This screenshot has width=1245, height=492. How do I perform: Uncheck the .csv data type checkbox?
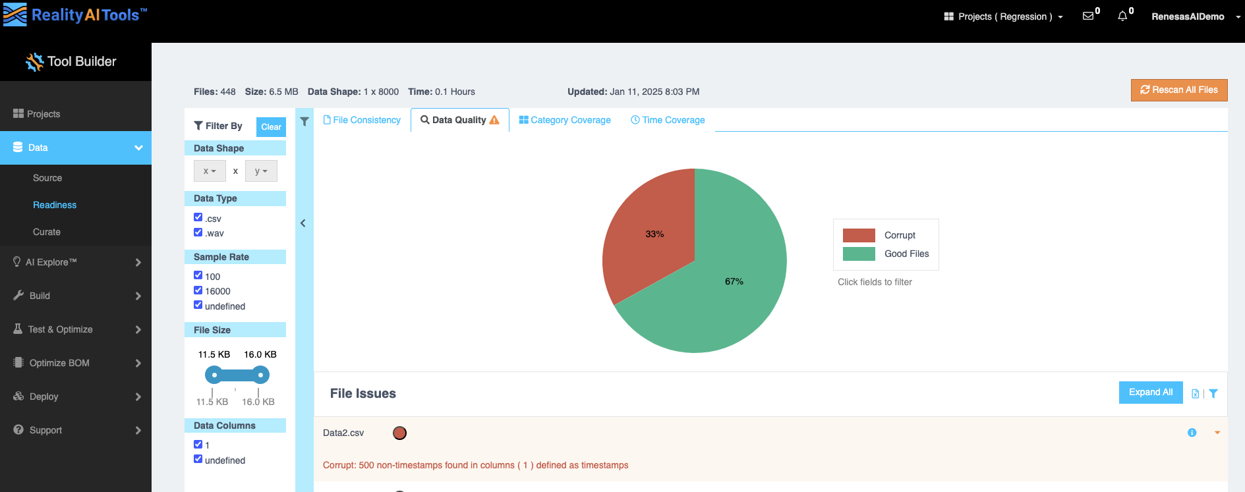[x=198, y=217]
